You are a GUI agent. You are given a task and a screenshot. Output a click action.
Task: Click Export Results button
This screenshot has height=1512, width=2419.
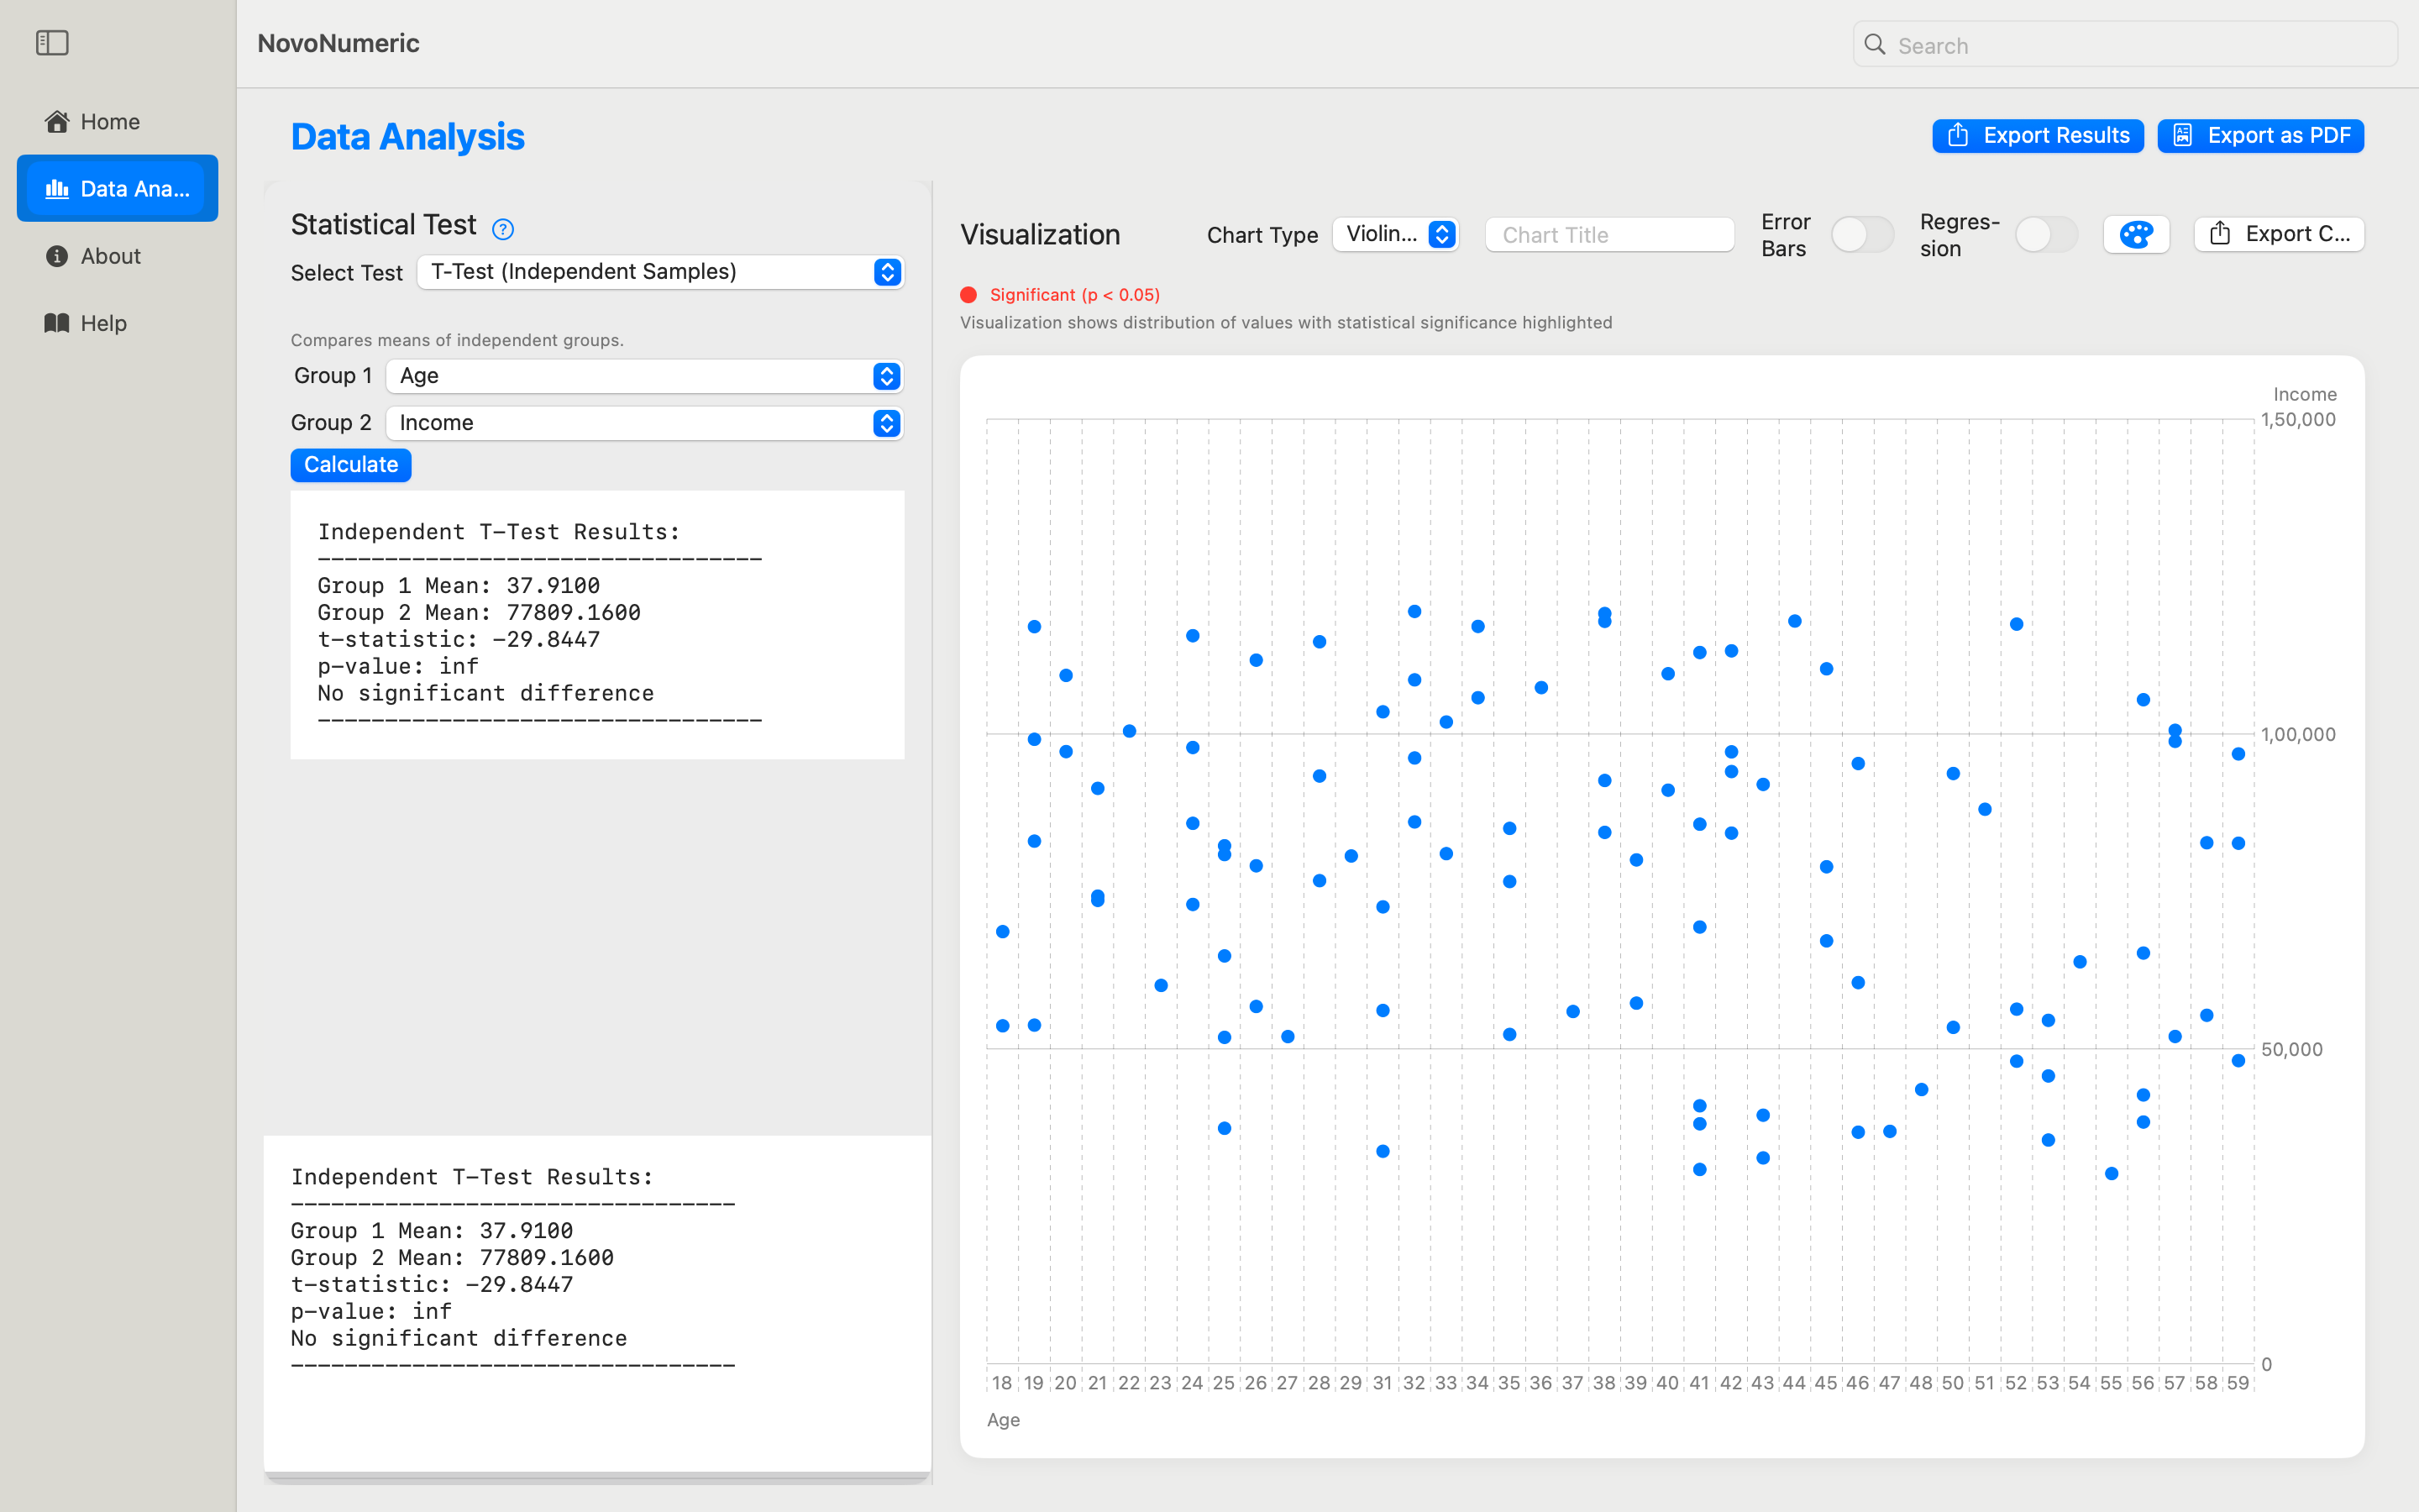(2039, 135)
